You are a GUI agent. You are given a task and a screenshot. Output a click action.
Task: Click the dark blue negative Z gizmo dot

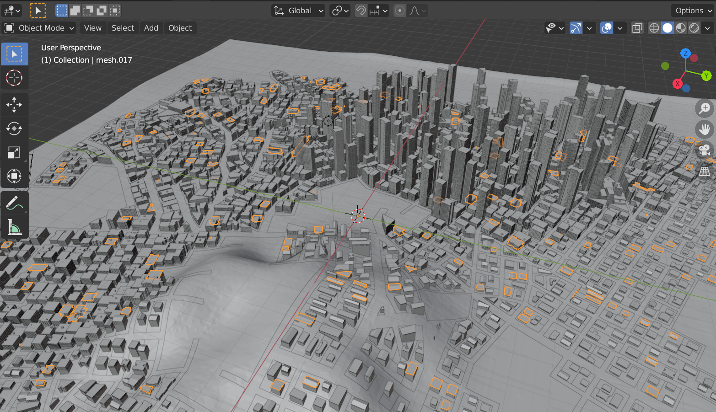coord(686,88)
